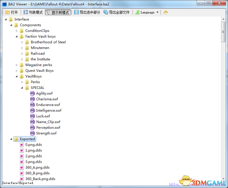Screen dimensions: 228x188
Task: Click the Minutemen folder icon
Action: coord(27,48)
